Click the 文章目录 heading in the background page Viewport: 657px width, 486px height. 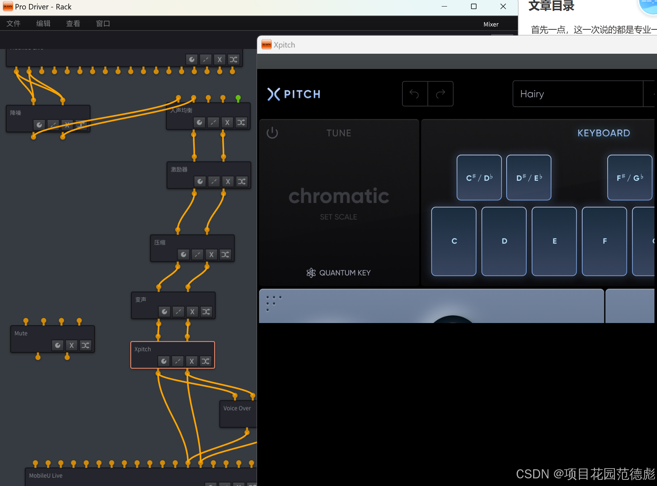tap(551, 6)
